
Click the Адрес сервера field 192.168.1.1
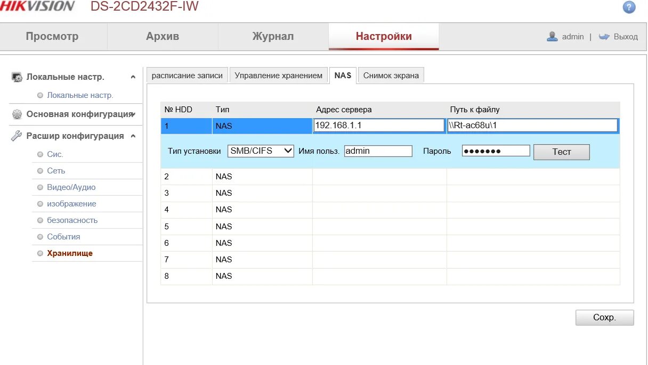coord(379,126)
